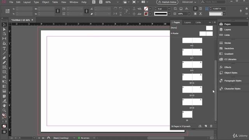Select the Pen tool
The height and width of the screenshot is (140, 249).
(x=4, y=58)
